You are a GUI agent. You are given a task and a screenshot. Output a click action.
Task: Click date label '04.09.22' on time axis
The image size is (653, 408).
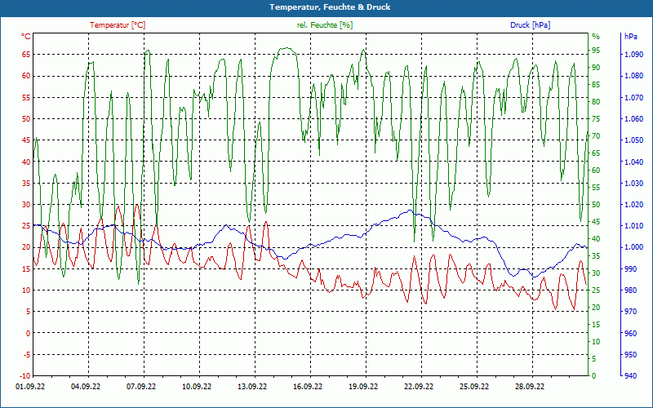86,387
